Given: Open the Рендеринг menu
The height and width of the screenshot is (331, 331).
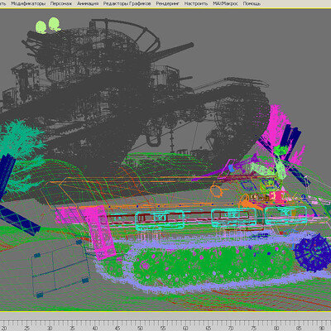Looking at the screenshot, I should point(167,3).
